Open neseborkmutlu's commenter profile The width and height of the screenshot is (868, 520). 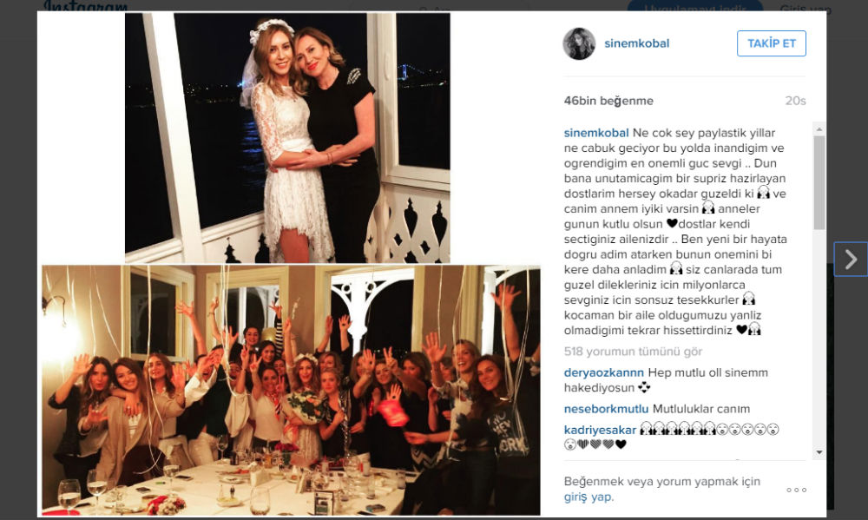coord(606,409)
